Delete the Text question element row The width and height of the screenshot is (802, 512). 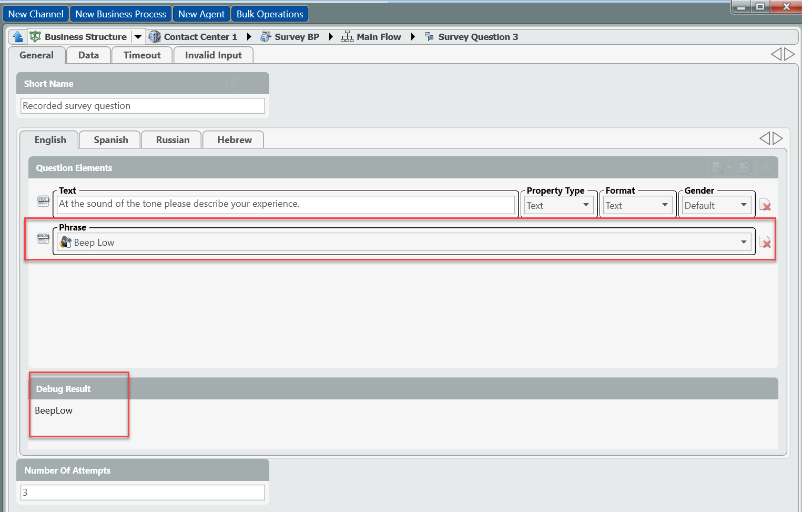[x=765, y=205]
